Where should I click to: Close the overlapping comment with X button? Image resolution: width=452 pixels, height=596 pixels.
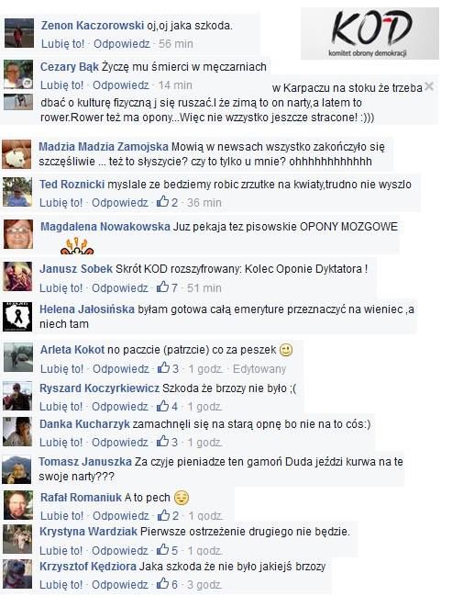429,86
